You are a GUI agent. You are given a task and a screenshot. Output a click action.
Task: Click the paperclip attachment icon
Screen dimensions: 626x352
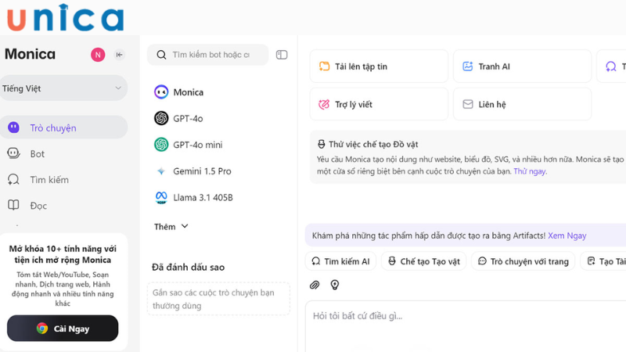pos(315,285)
